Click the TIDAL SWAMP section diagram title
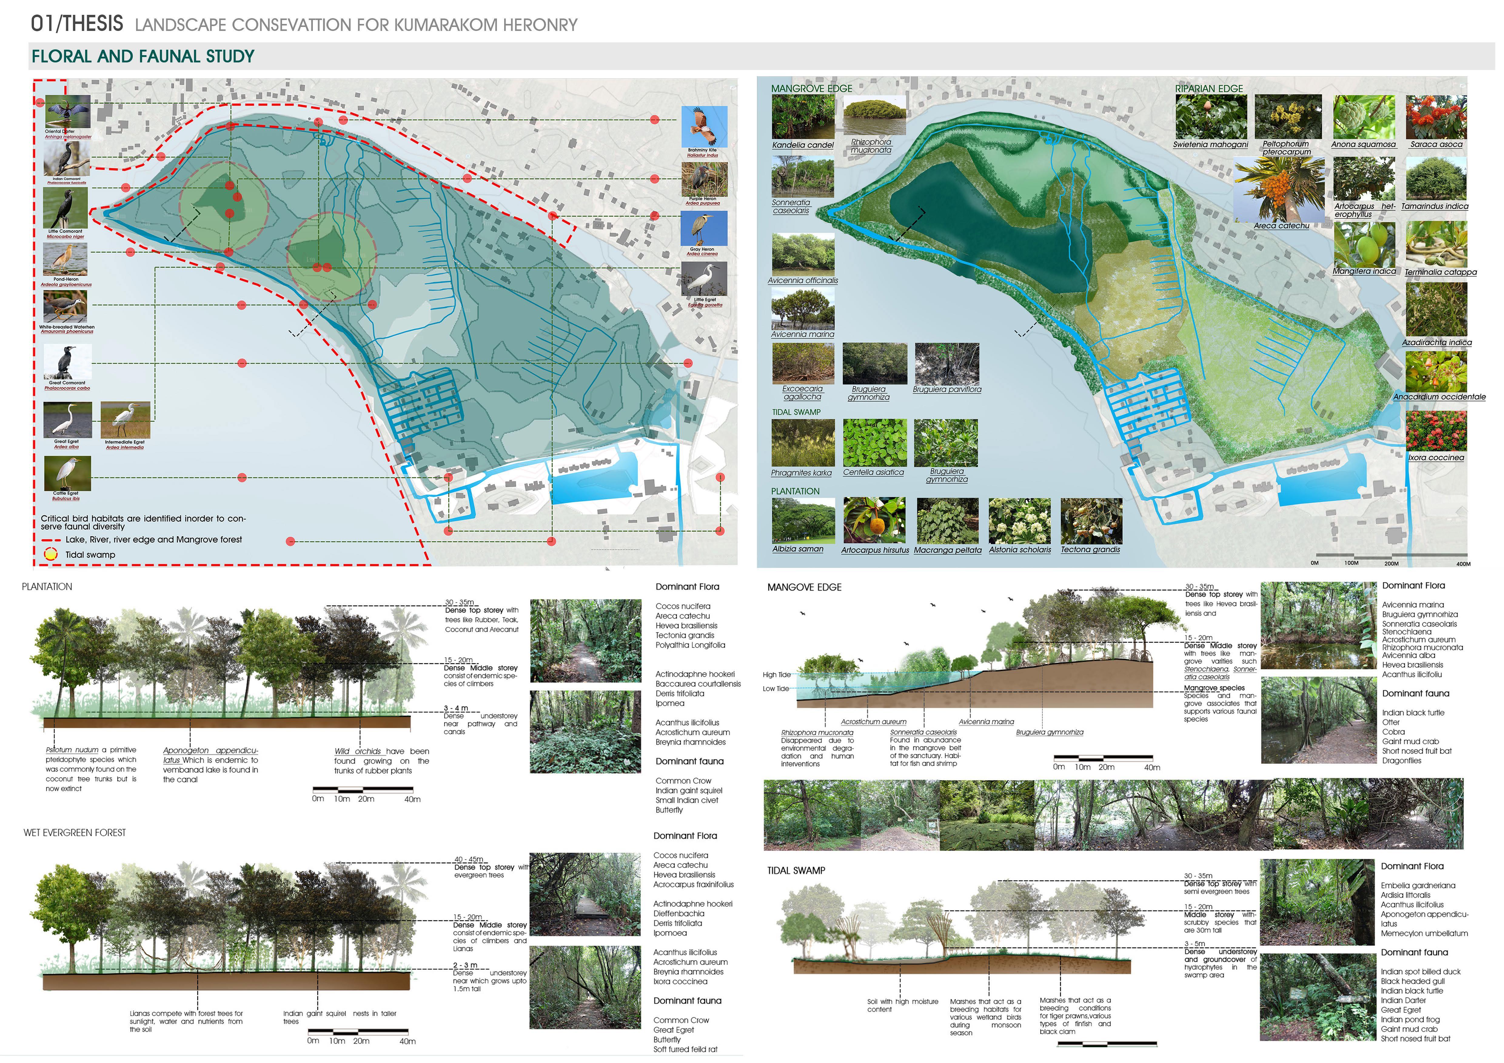 pyautogui.click(x=796, y=871)
